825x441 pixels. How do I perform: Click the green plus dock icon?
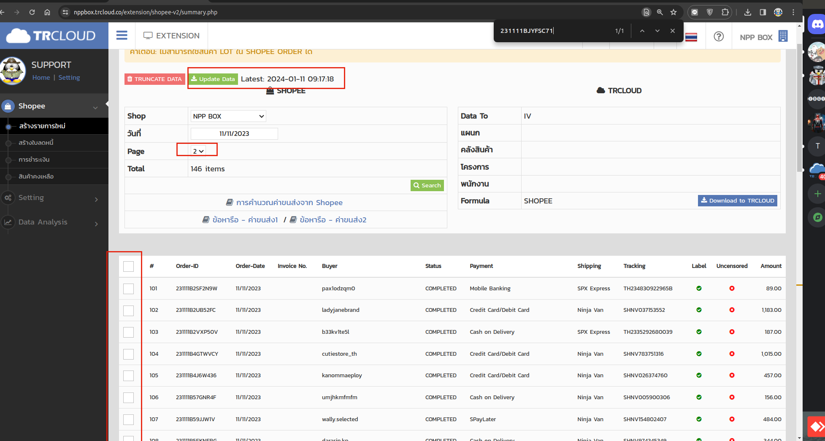pos(817,194)
